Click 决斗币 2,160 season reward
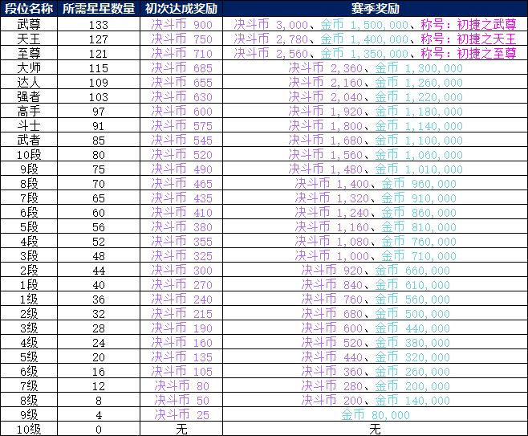The height and width of the screenshot is (436, 528). 325,82
